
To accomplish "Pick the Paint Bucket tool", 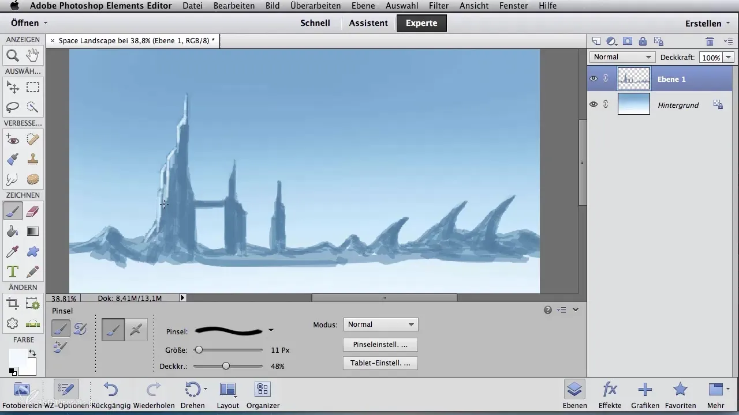I will click(x=13, y=232).
